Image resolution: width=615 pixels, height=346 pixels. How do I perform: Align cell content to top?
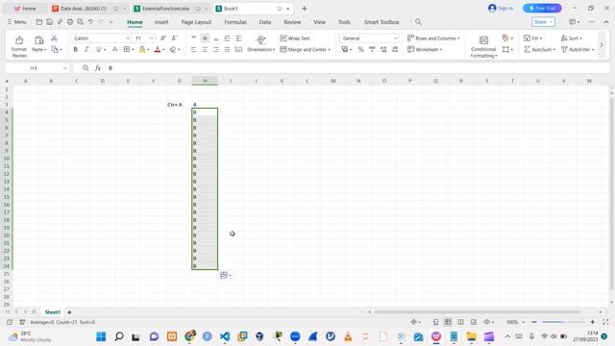click(193, 38)
